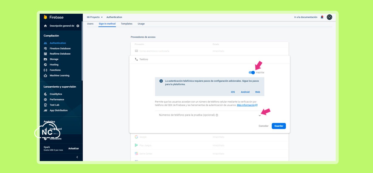Select Test Lab in sidebar
The height and width of the screenshot is (173, 373).
(x=54, y=105)
